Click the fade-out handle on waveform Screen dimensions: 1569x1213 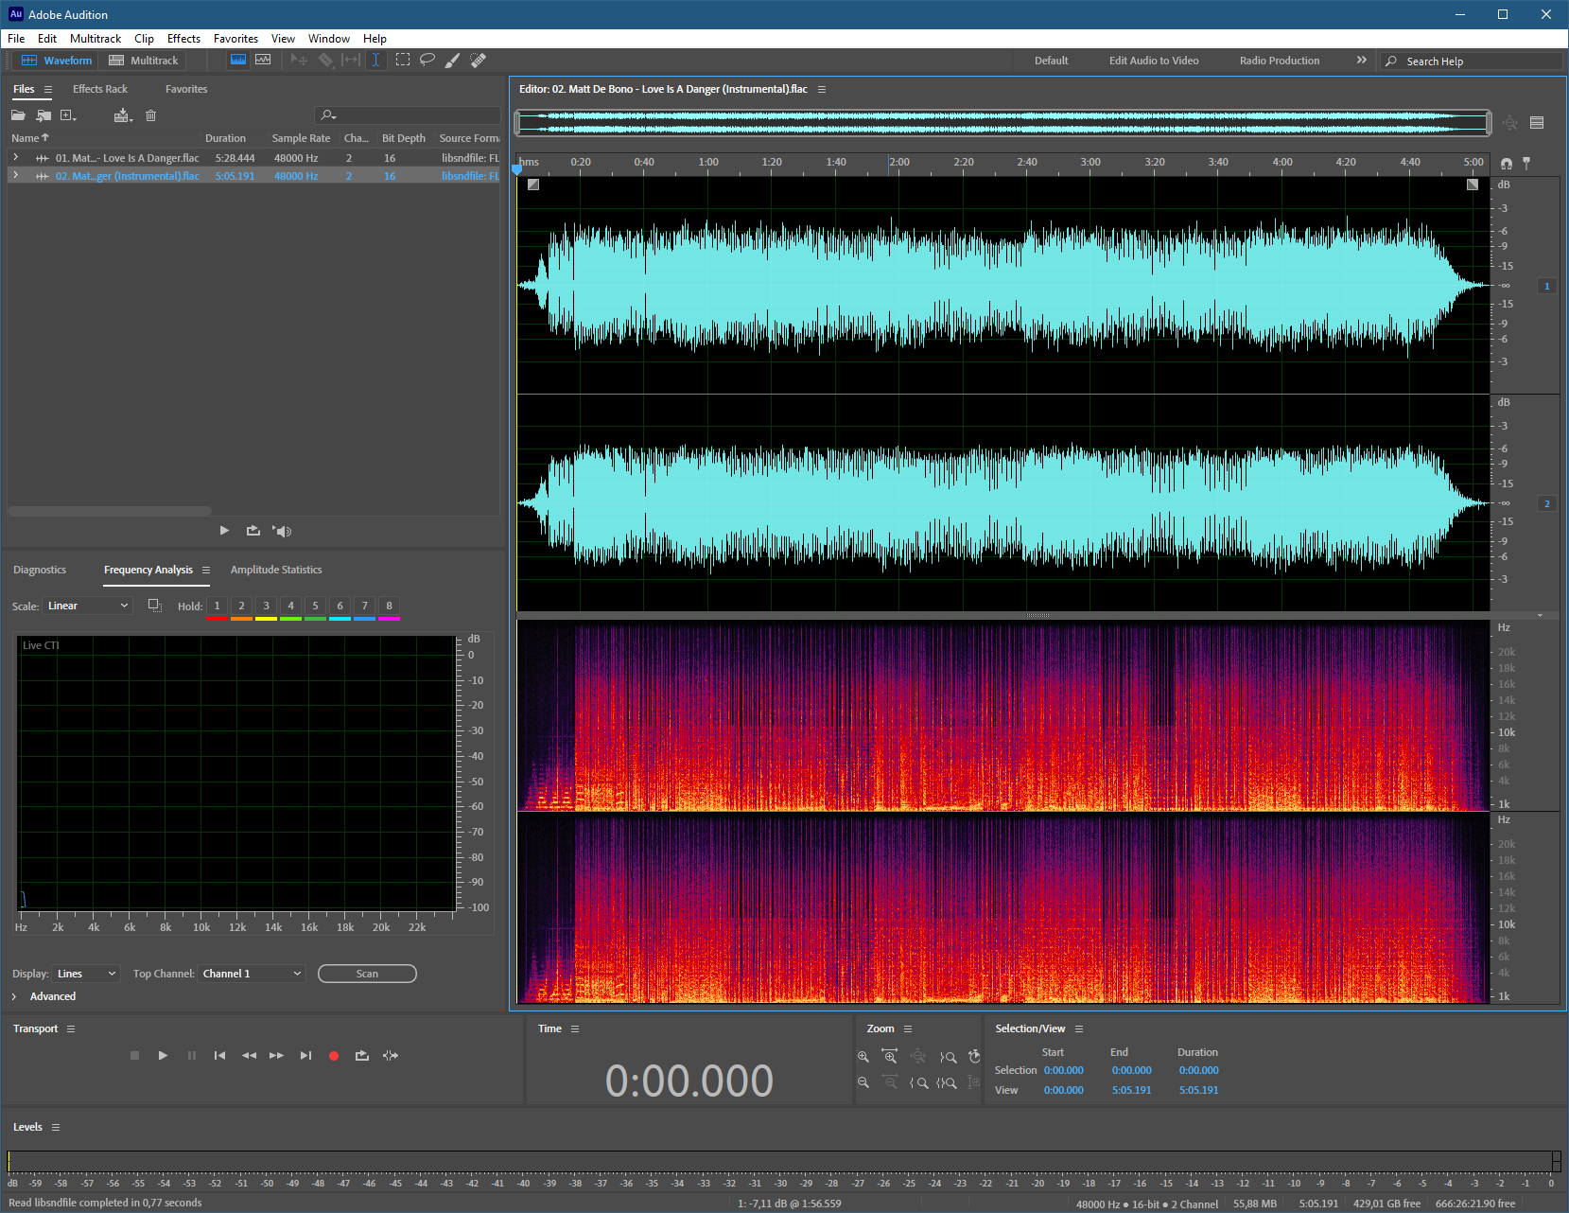point(1473,185)
